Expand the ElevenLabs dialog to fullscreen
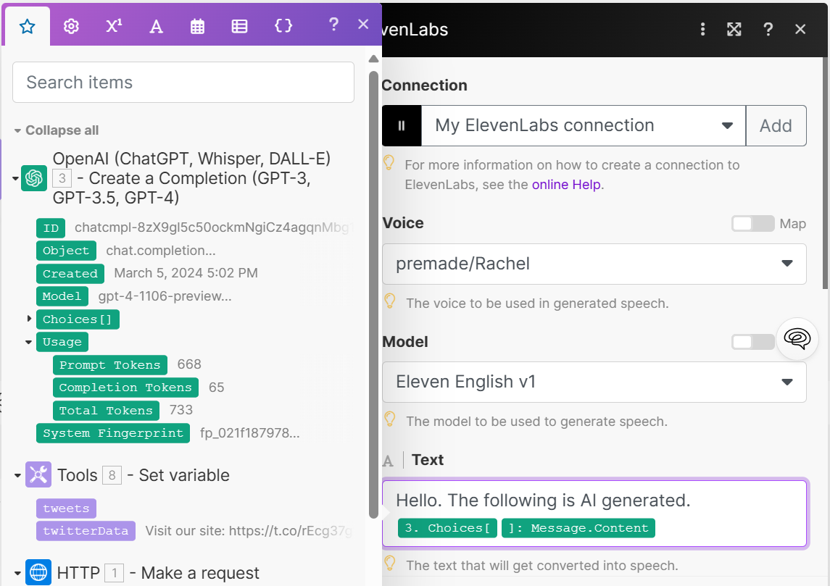 [734, 29]
